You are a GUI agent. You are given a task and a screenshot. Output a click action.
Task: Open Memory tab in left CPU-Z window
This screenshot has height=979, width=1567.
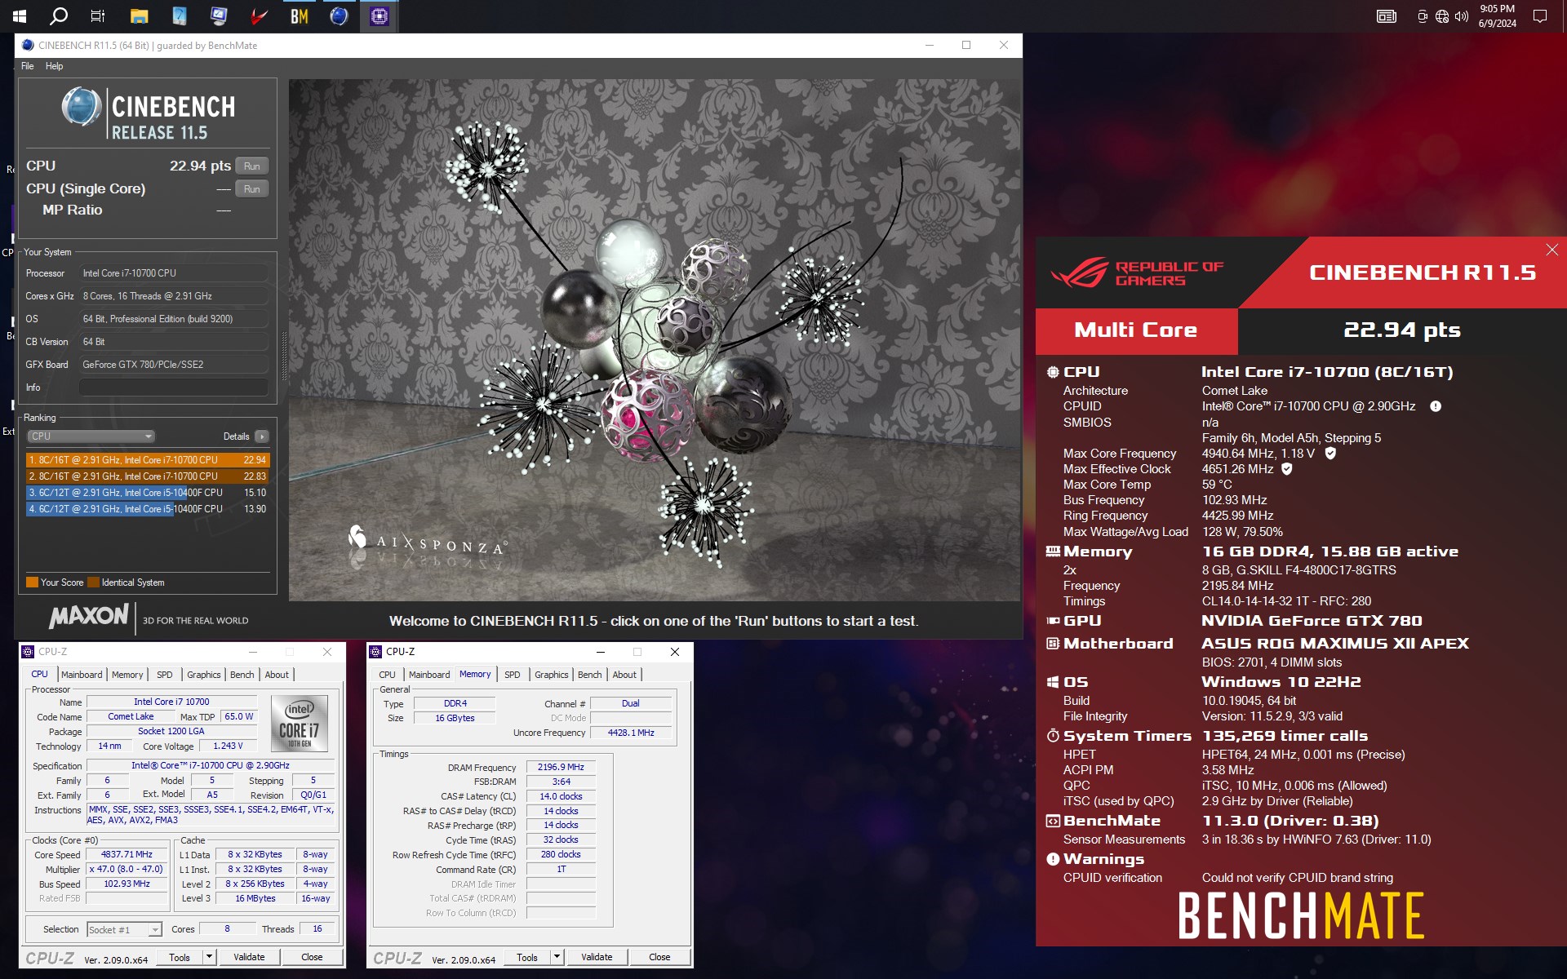(127, 675)
